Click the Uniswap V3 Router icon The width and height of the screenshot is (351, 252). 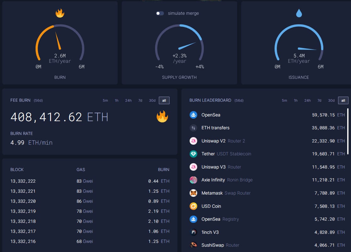pyautogui.click(x=193, y=167)
